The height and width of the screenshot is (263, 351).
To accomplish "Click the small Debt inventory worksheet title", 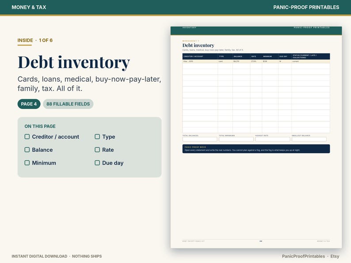I will [198, 45].
